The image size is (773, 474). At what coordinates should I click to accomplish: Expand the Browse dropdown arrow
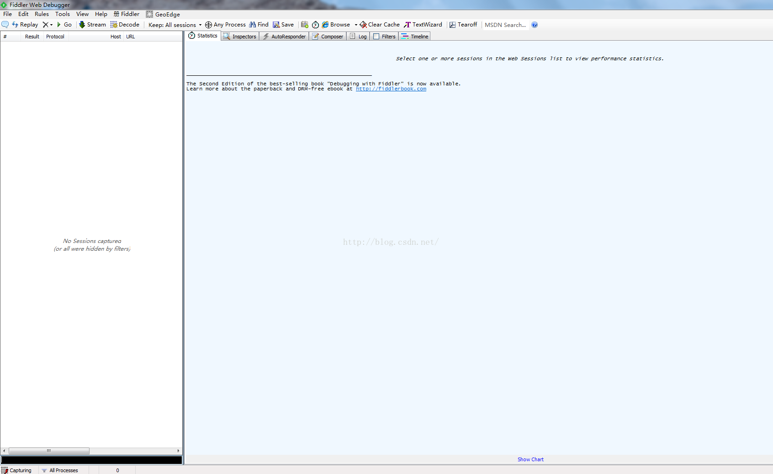356,25
